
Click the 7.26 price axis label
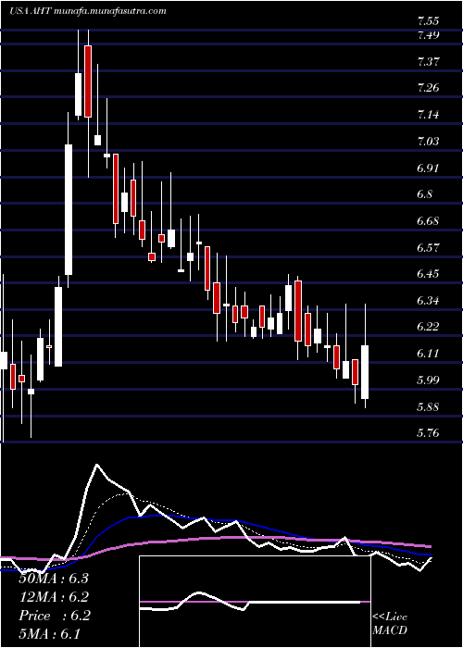click(428, 88)
